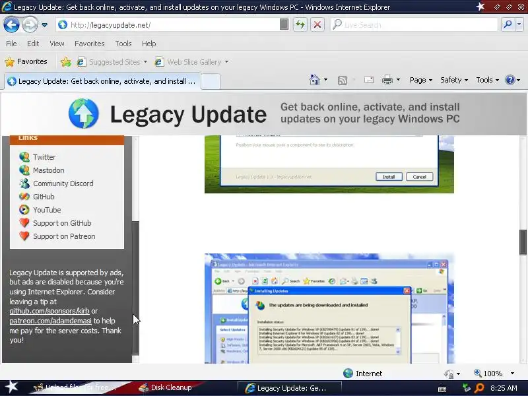Open the Safety command menu
Viewport: 528px width, 396px height.
coord(454,80)
